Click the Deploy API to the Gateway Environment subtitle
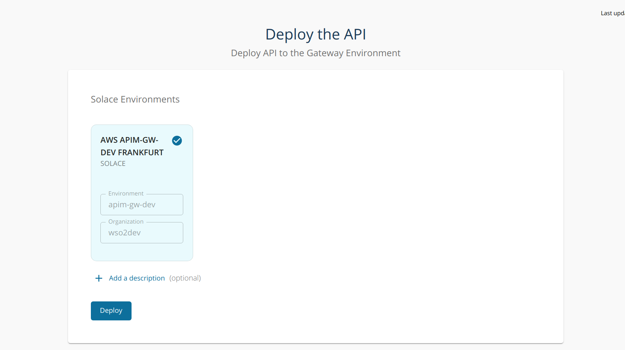625x350 pixels. pos(315,53)
